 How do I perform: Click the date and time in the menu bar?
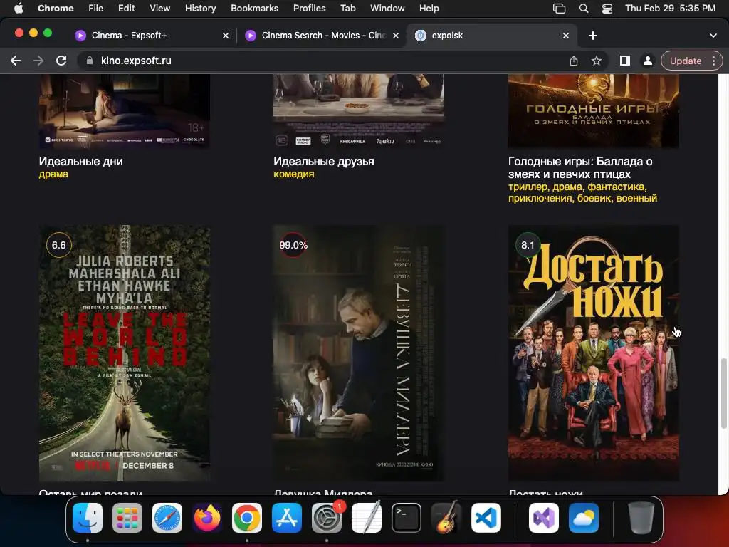tap(670, 9)
